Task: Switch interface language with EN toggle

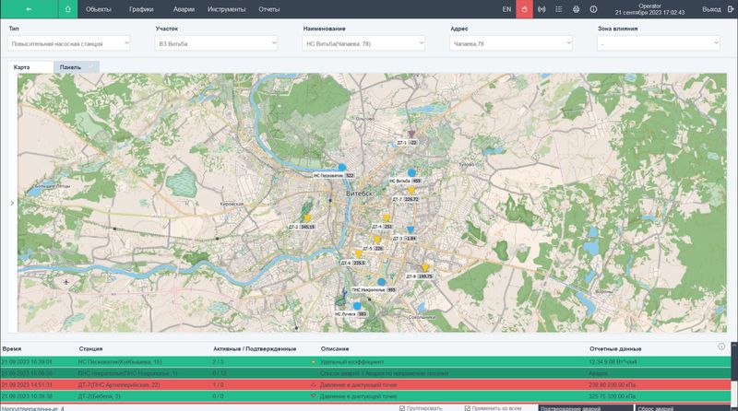Action: click(x=506, y=9)
